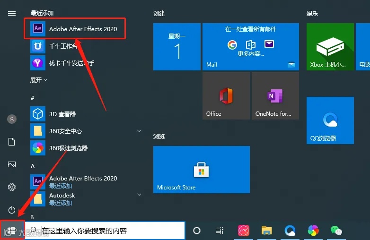This screenshot has width=370, height=240.
Task: Expand the 360安全中心 folder chevron
Action: pyautogui.click(x=139, y=131)
